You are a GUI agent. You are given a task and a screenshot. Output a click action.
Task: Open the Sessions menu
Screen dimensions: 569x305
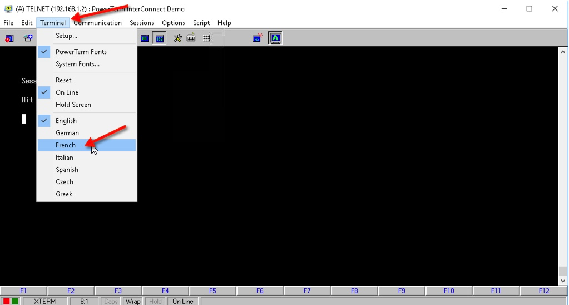[142, 22]
